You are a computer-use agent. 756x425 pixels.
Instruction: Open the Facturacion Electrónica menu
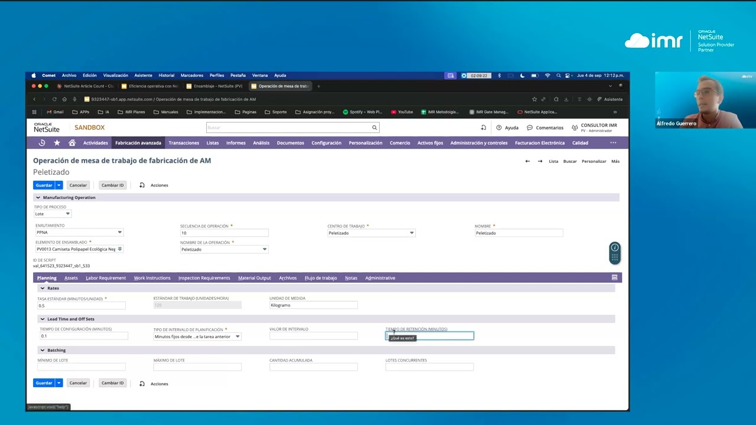540,143
